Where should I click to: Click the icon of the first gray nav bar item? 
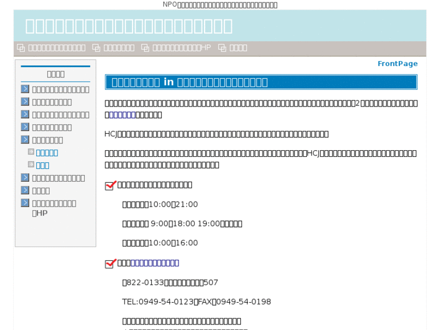(21, 48)
